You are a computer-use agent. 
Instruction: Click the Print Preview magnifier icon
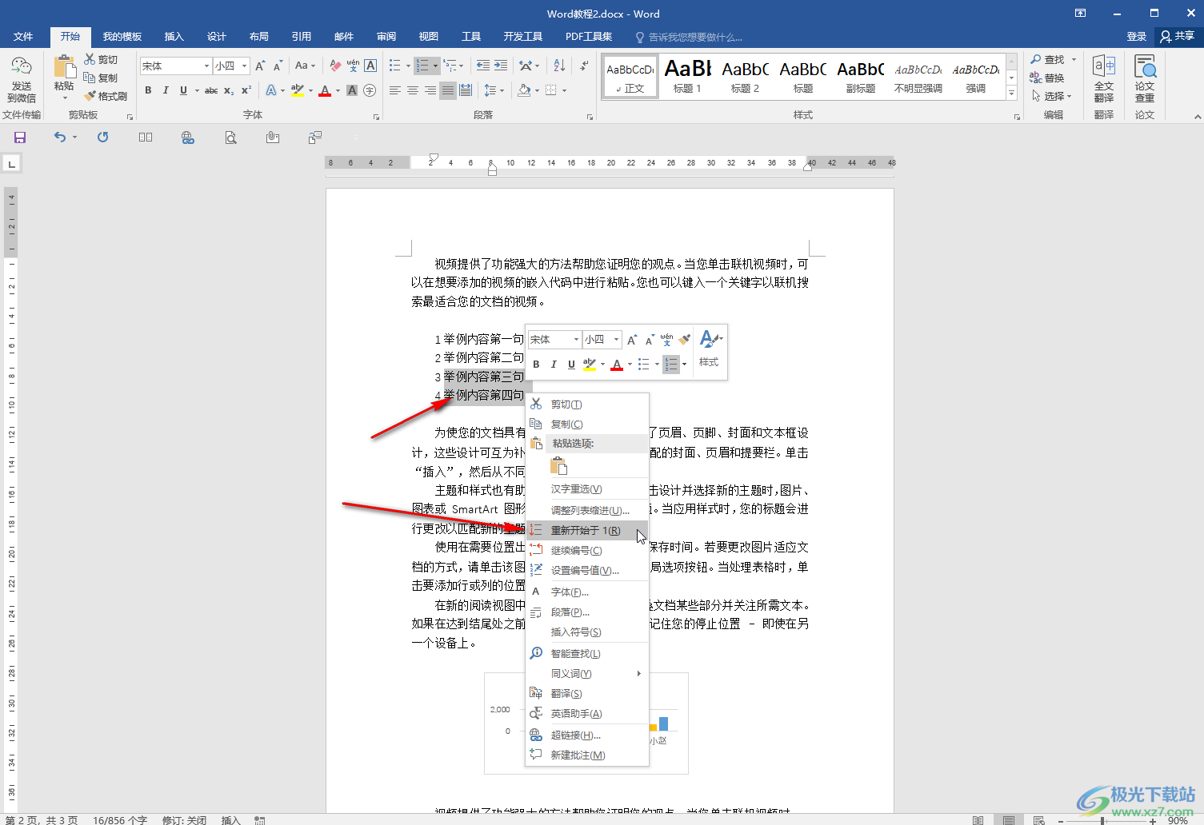point(230,137)
